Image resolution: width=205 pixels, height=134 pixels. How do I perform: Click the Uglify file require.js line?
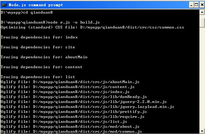click(x=73, y=117)
